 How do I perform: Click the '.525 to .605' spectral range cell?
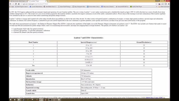click(x=89, y=48)
